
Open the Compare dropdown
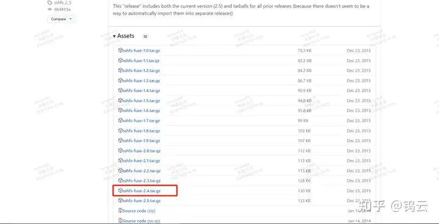(x=61, y=19)
